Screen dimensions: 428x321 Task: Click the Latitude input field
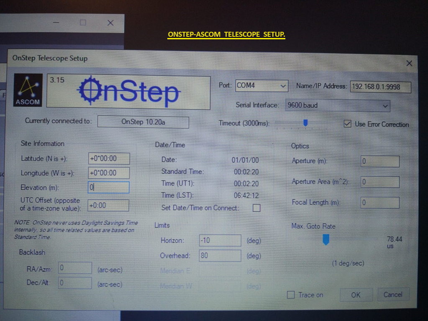pyautogui.click(x=109, y=158)
